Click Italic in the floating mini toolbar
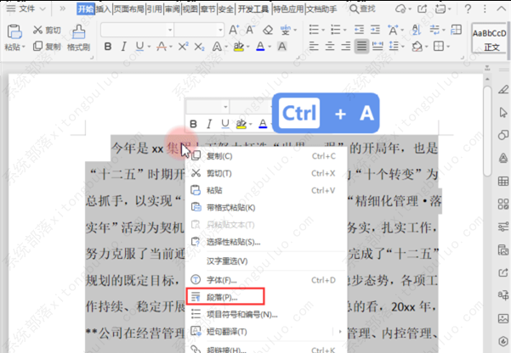The image size is (511, 353). [x=209, y=124]
